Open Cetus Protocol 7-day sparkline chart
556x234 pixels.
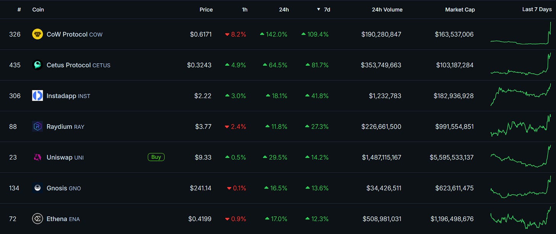521,64
